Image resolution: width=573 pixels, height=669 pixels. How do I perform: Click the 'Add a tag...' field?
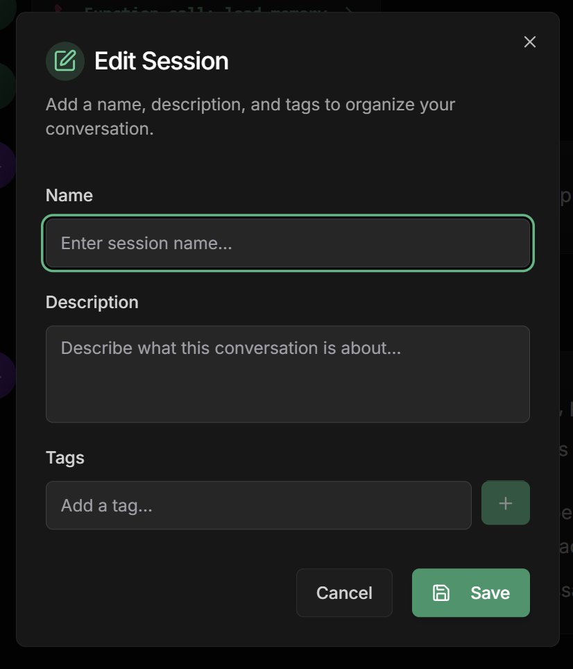[258, 505]
